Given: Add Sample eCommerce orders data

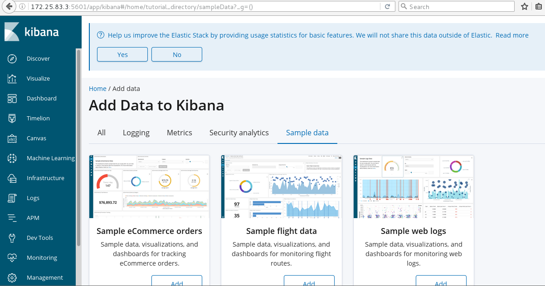Looking at the screenshot, I should coord(177,281).
